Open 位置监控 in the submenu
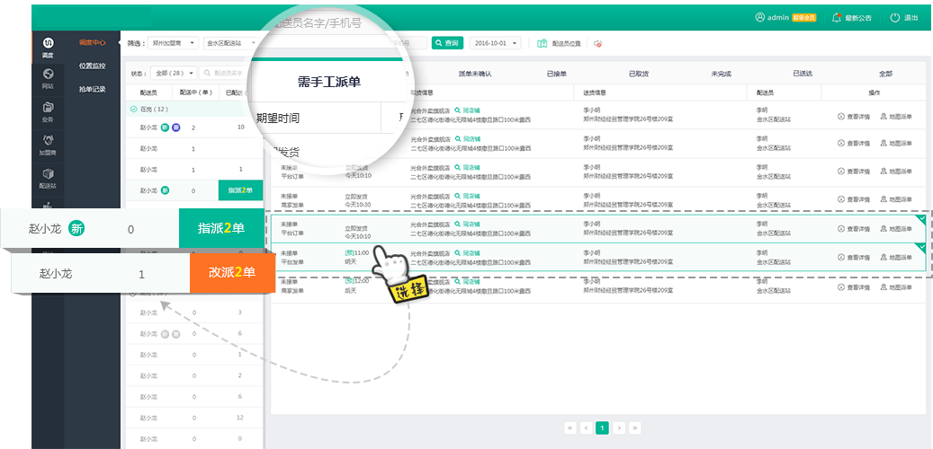 click(92, 66)
